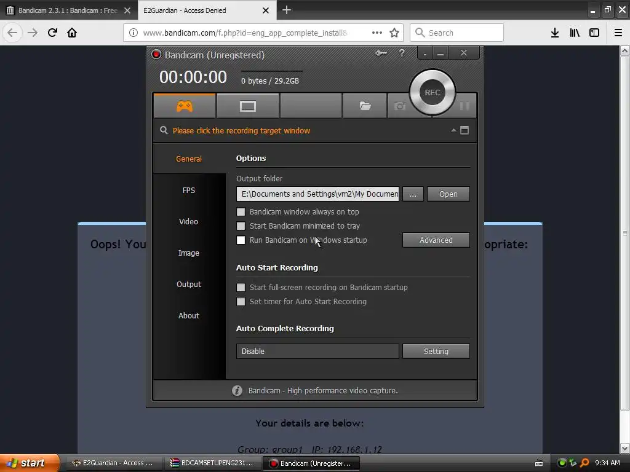Click the orange magnifier tray icon
The height and width of the screenshot is (472, 630).
[x=584, y=463]
